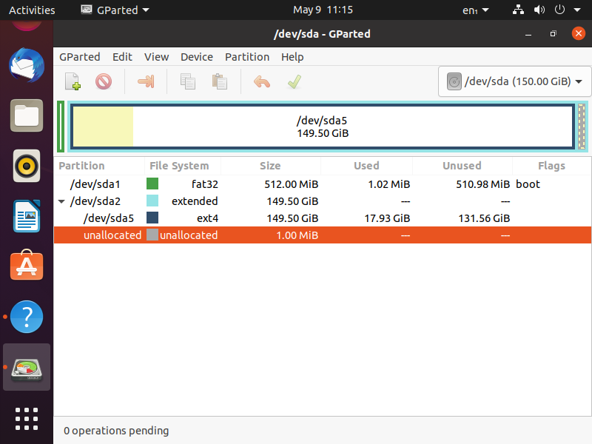Open the View menu

point(156,57)
